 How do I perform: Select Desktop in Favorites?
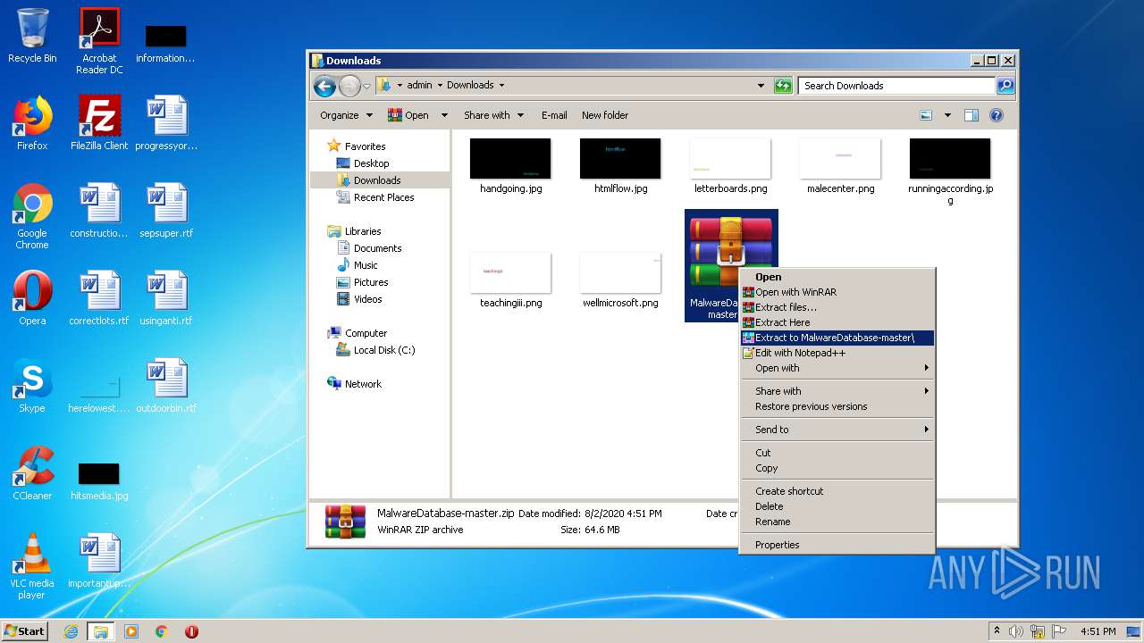coord(371,163)
